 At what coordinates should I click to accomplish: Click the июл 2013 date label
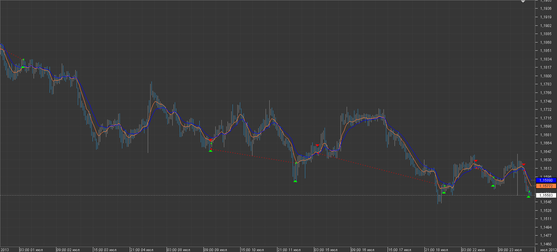coord(548,249)
